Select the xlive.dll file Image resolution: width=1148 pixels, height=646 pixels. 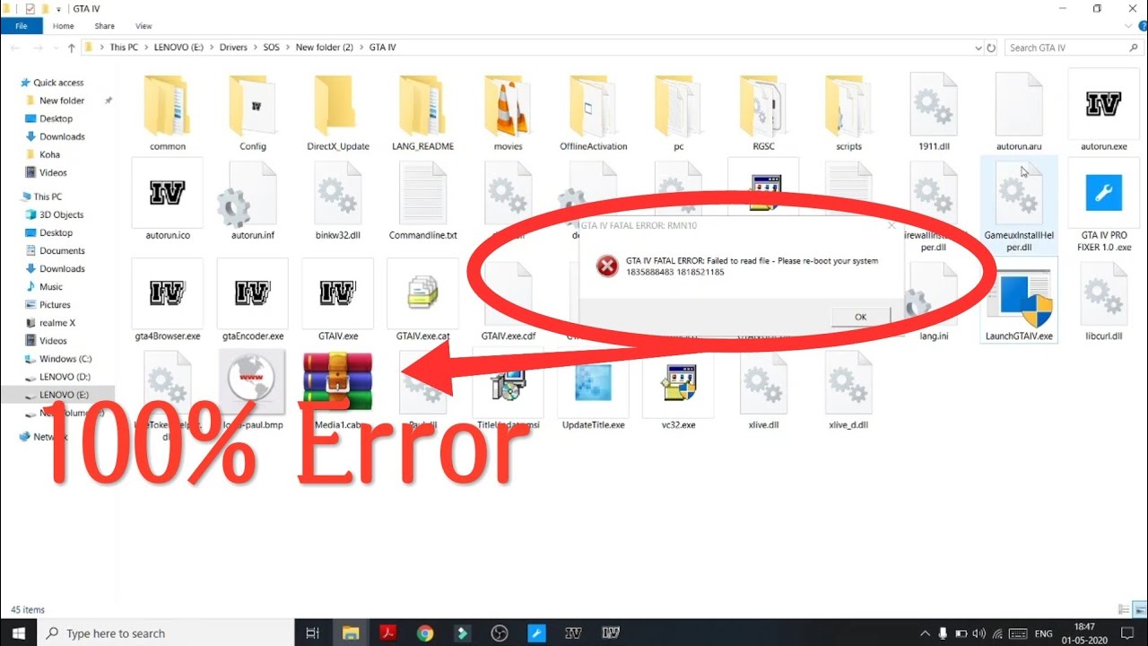point(763,389)
